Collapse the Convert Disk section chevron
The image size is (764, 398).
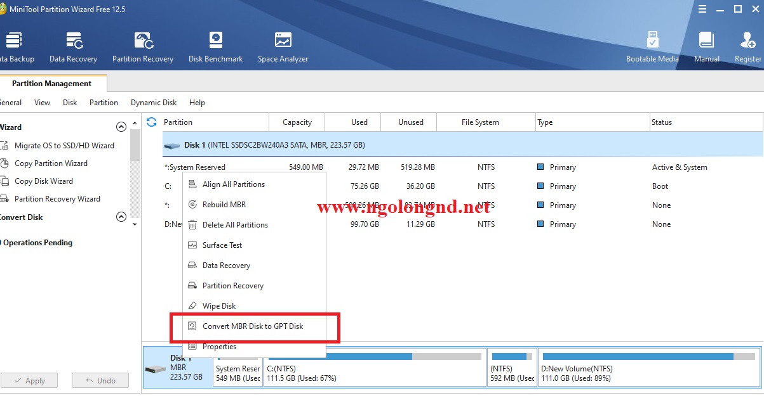121,217
